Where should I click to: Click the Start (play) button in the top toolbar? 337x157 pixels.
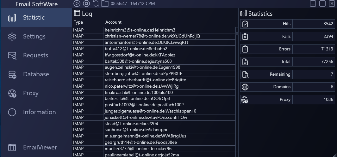pyautogui.click(x=77, y=3)
